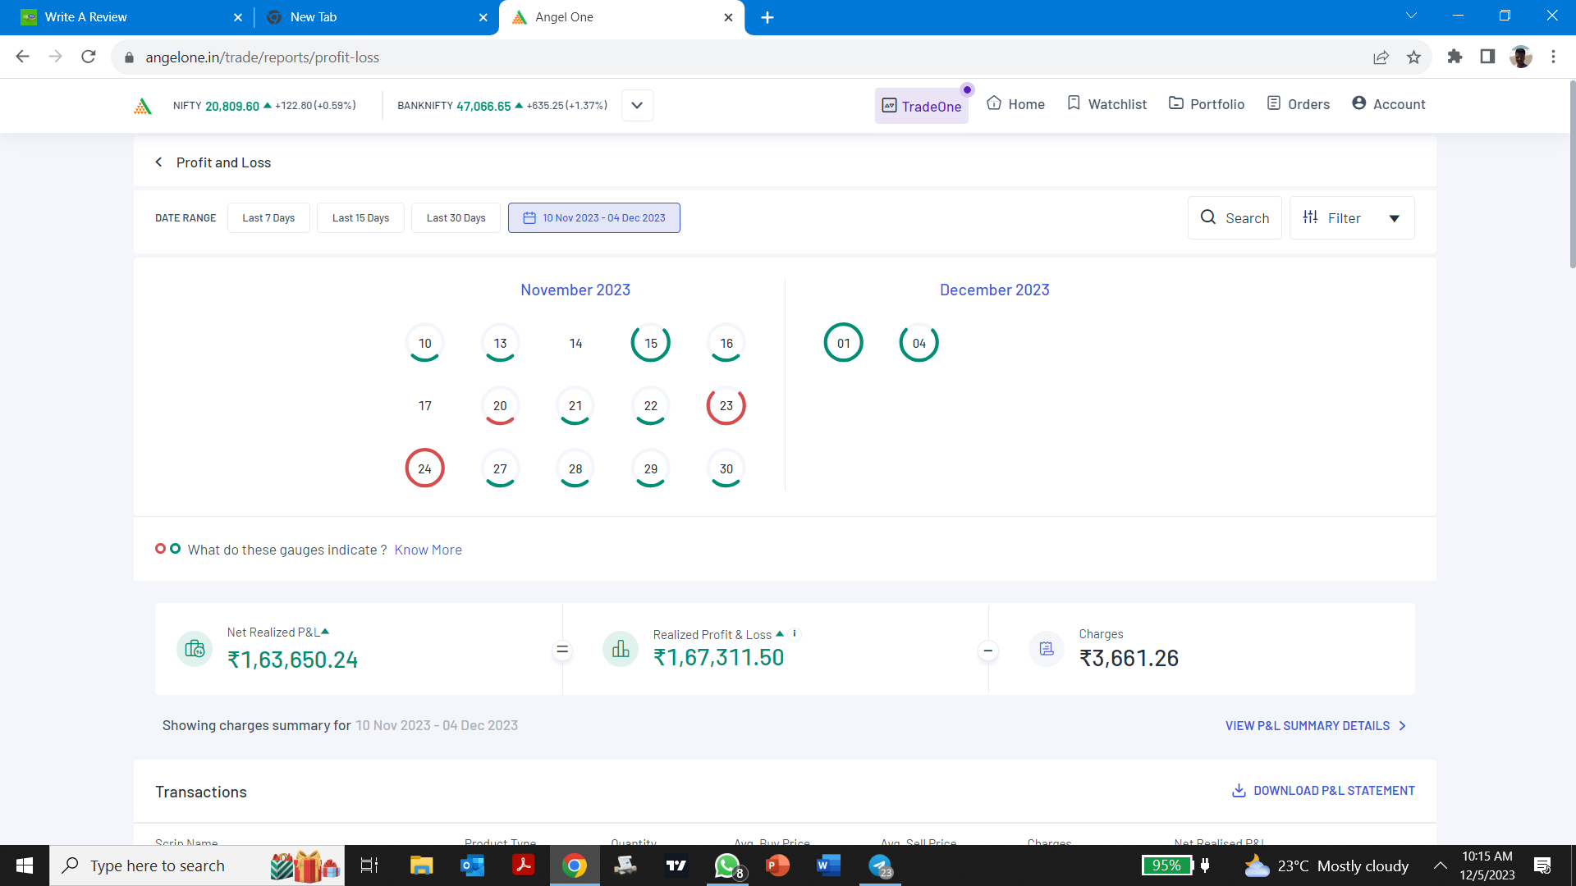1576x886 pixels.
Task: Bookmark this page with the star icon
Action: click(x=1413, y=57)
